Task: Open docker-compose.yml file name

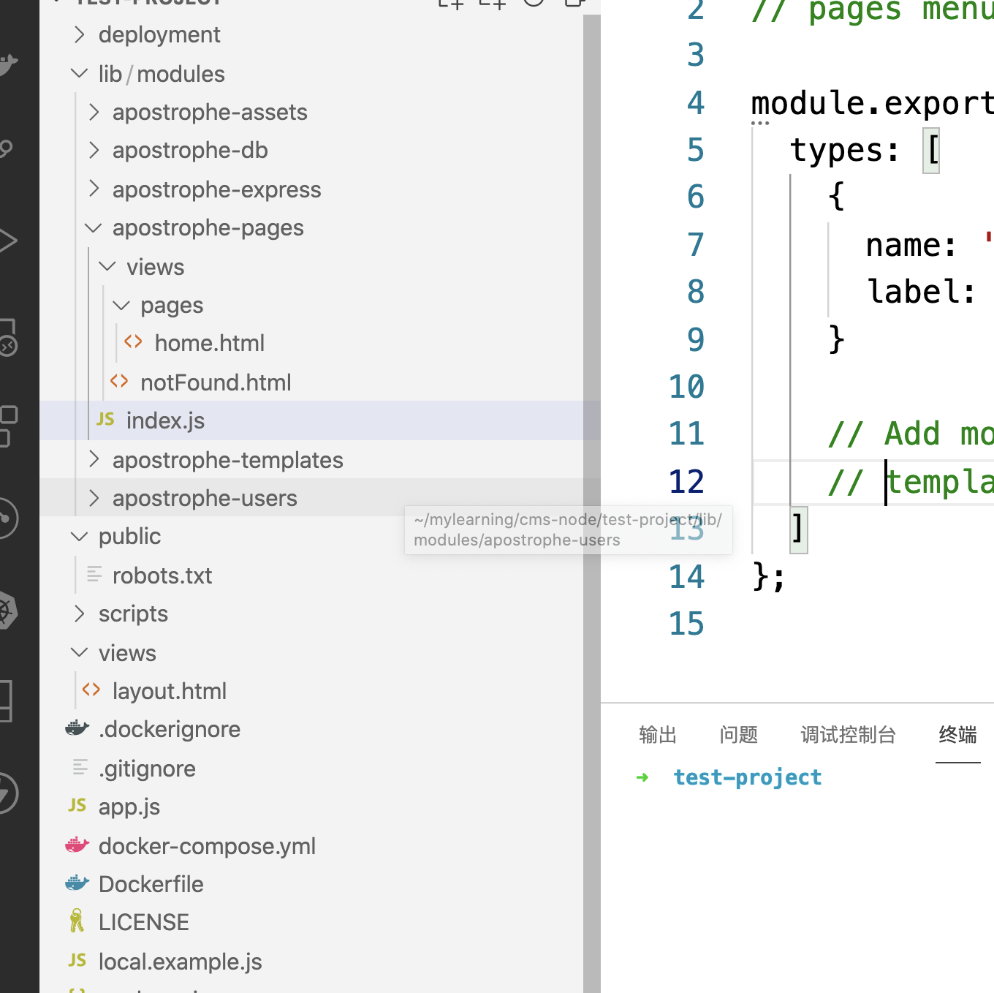Action: point(207,846)
